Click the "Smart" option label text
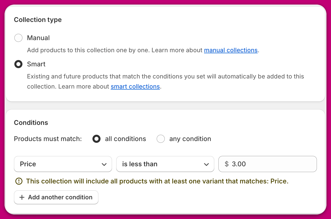Screen dimensions: 331x219 pos(36,64)
